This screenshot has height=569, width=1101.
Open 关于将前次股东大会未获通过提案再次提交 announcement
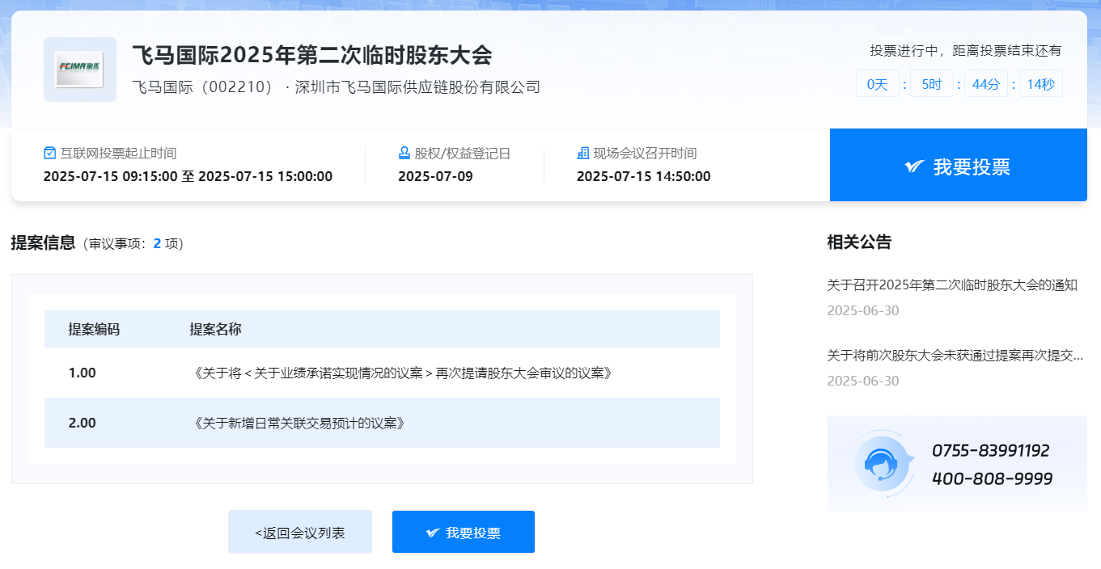(x=955, y=355)
